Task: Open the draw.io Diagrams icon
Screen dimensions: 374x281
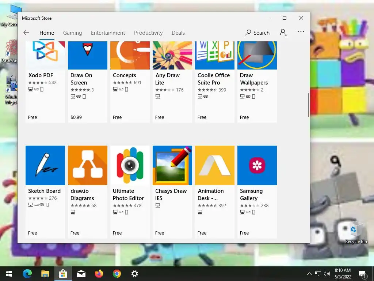Action: point(88,165)
